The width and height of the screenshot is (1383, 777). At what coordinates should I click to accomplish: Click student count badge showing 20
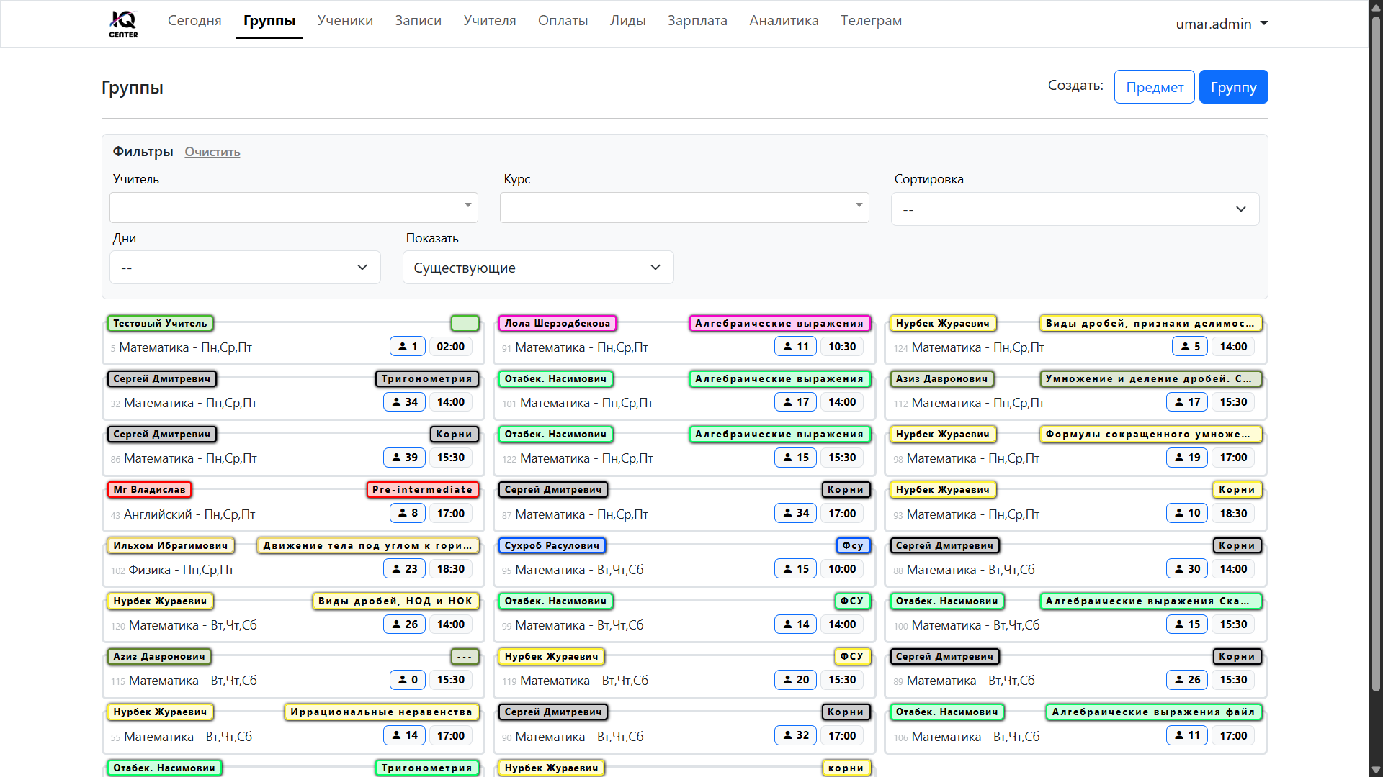click(795, 680)
